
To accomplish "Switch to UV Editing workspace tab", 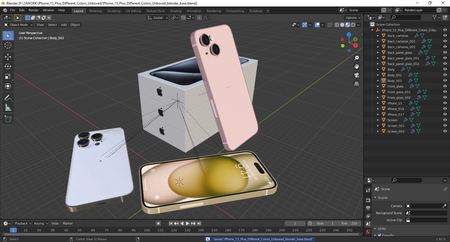I will tap(133, 11).
